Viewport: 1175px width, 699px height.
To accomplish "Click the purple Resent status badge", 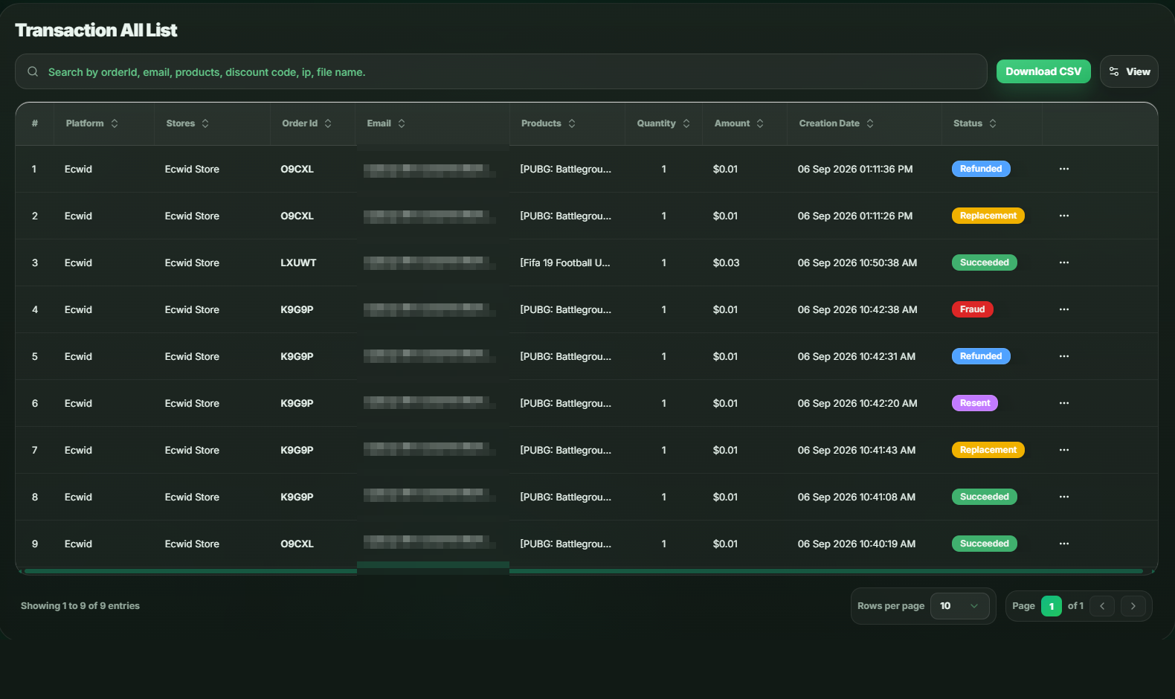I will (975, 403).
